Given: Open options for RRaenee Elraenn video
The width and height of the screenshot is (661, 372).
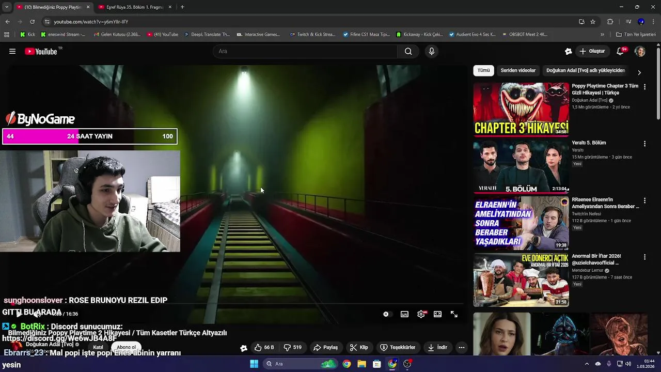Looking at the screenshot, I should [644, 200].
